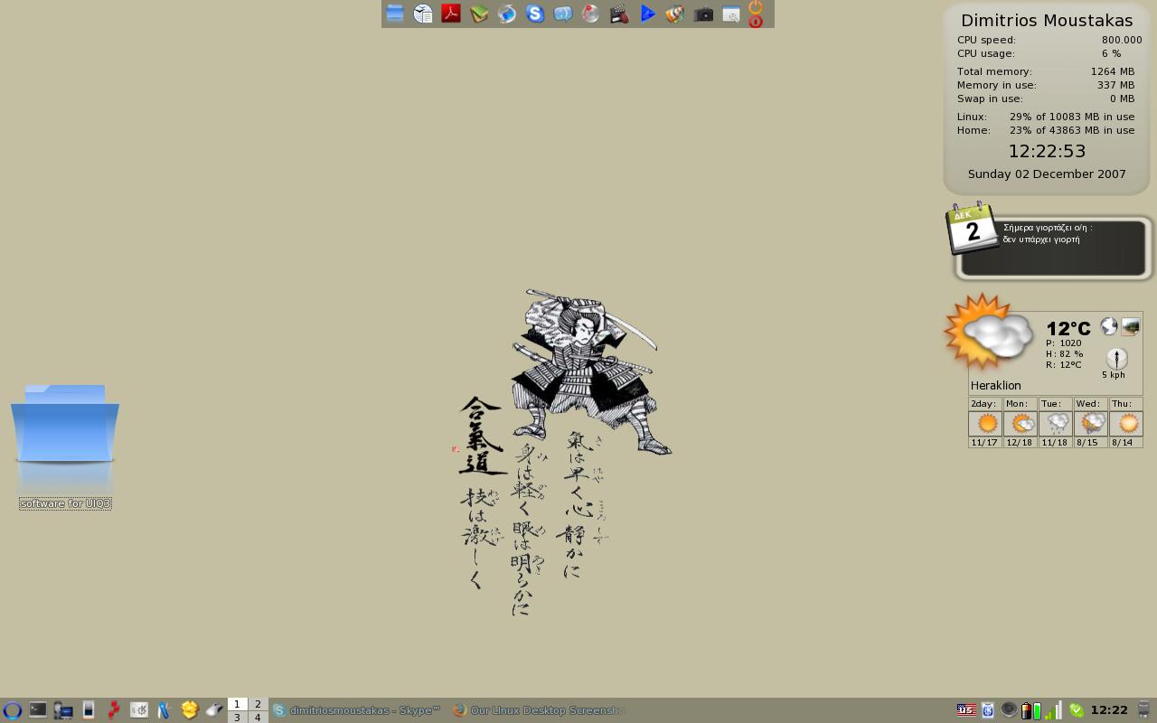Click the landscape picture icon in weather widget

[x=1130, y=326]
